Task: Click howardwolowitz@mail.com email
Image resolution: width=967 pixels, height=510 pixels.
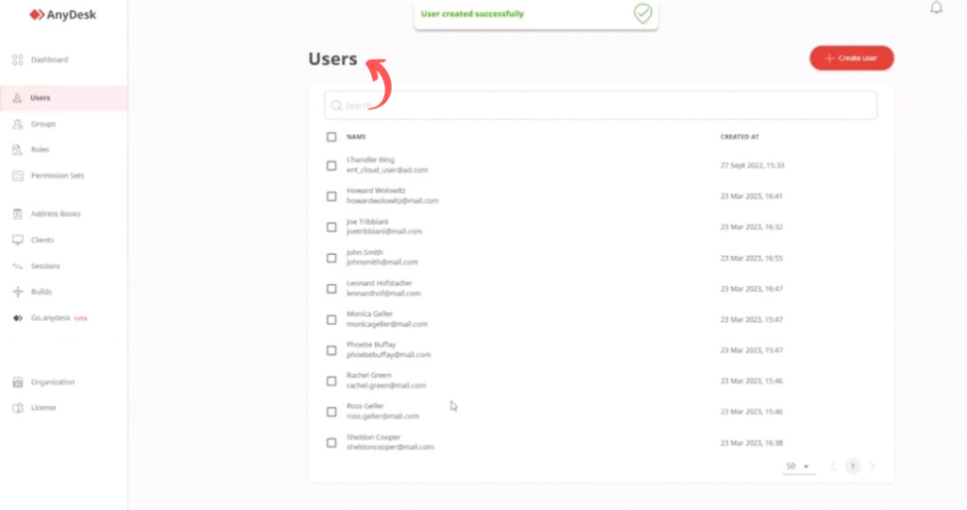Action: (392, 201)
